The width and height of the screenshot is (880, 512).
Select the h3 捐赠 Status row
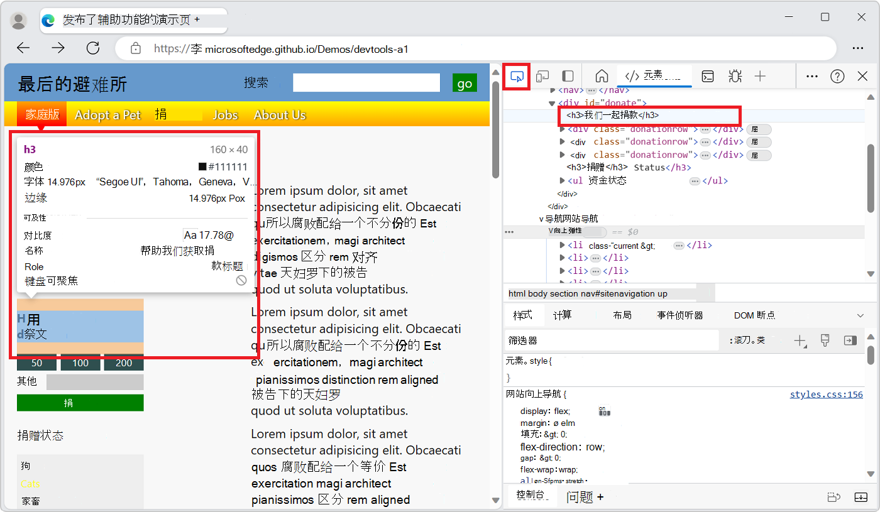click(629, 168)
